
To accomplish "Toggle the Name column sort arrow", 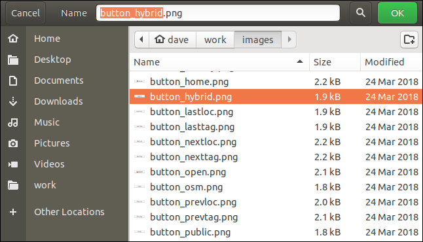I will [x=300, y=61].
